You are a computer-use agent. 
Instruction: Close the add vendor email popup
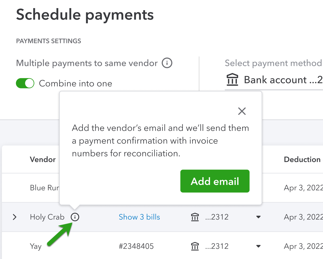pyautogui.click(x=242, y=111)
